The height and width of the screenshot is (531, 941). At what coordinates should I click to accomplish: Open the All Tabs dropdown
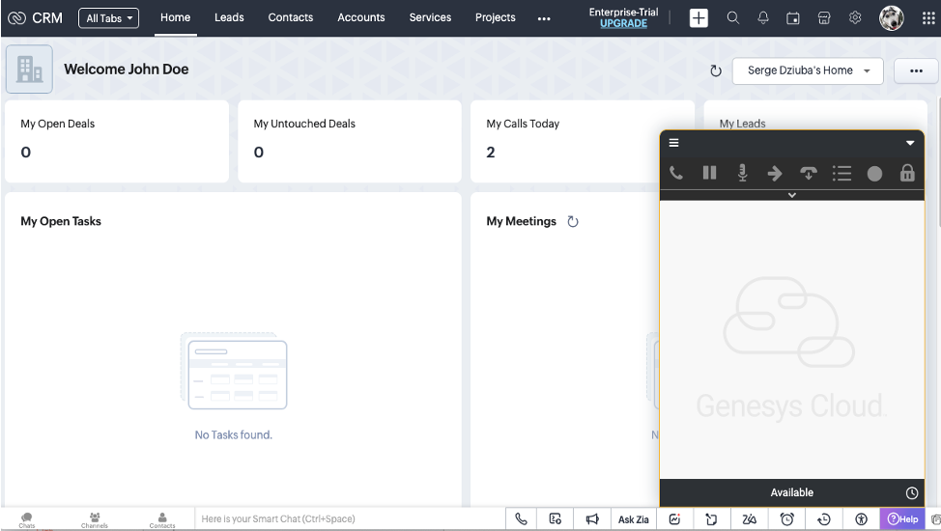coord(108,18)
